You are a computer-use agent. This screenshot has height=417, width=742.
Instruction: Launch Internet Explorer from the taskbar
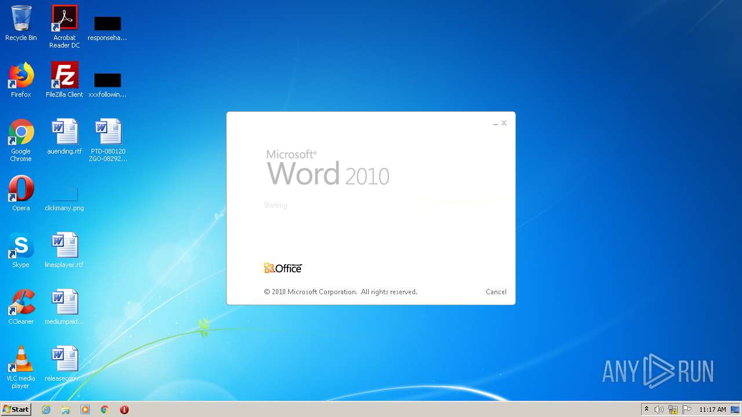[46, 409]
